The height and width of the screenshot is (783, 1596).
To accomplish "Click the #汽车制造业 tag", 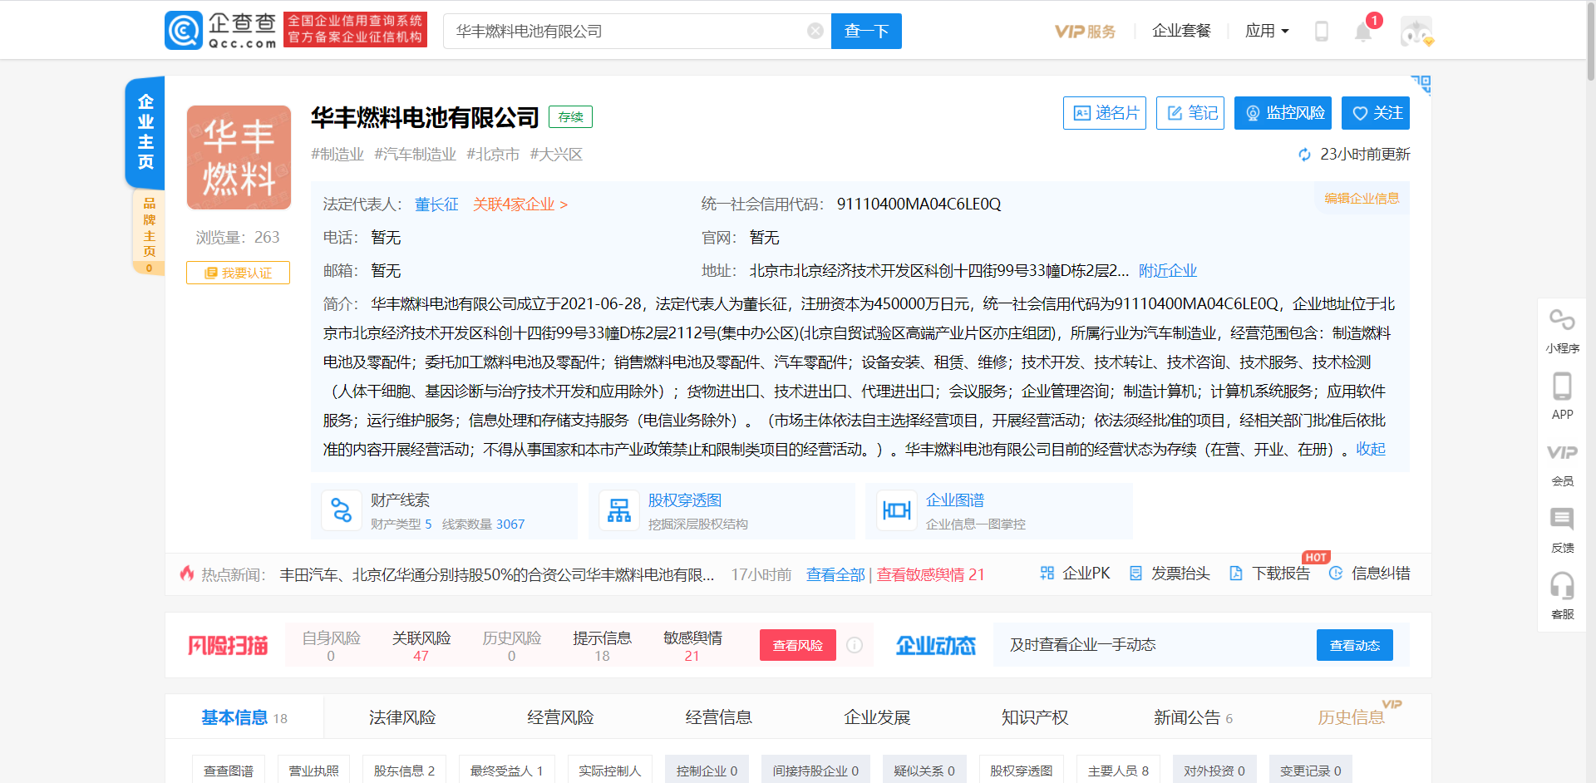I will [x=415, y=155].
